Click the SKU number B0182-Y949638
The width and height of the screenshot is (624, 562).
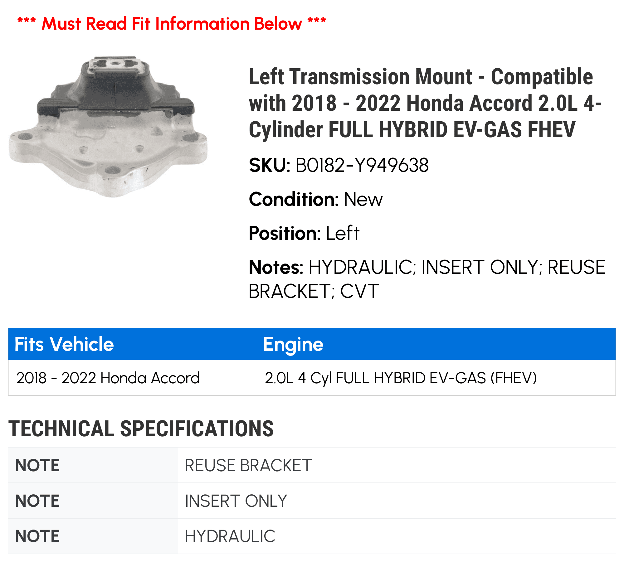tap(362, 165)
